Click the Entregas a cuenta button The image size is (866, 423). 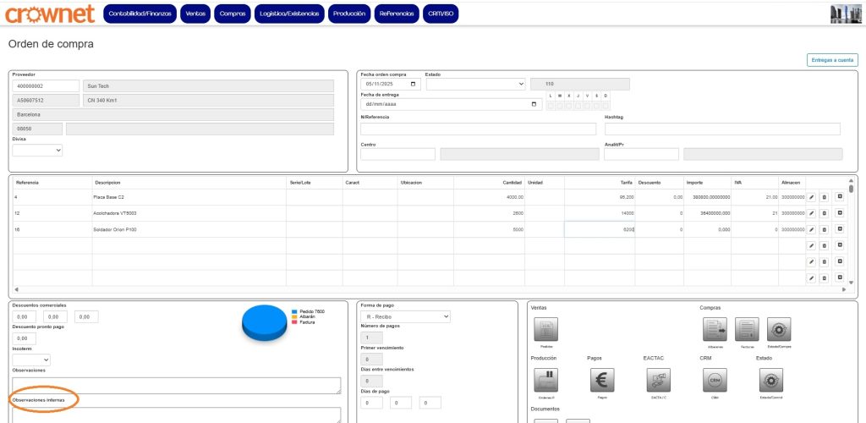pos(832,60)
